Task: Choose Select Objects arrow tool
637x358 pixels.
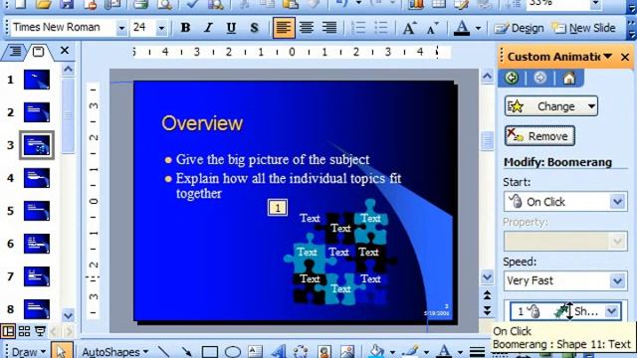Action: 62,351
